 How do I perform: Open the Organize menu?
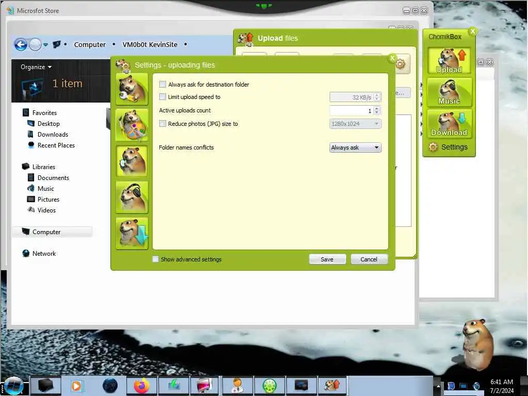point(36,67)
